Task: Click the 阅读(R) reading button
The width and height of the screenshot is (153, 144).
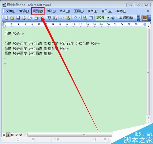Action: click(x=126, y=18)
